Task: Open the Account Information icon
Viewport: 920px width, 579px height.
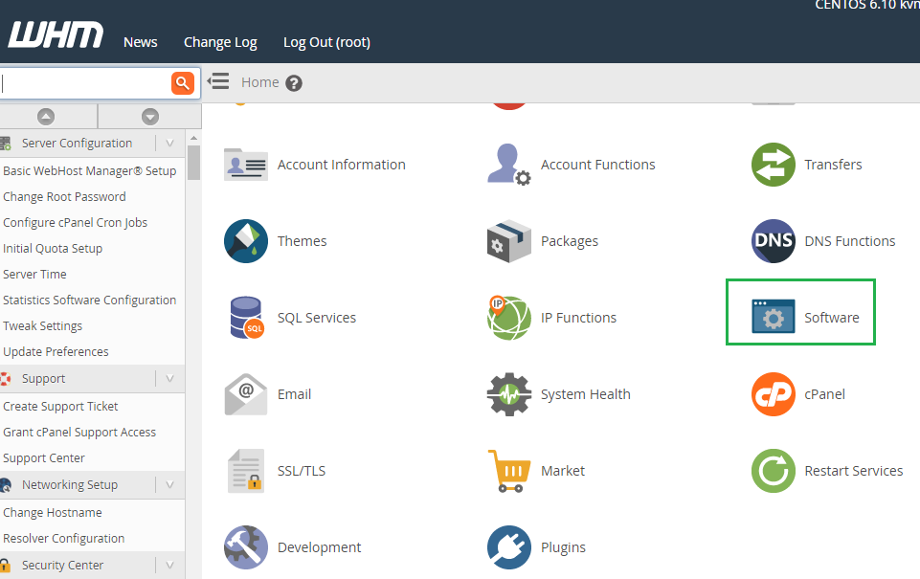Action: (x=246, y=165)
